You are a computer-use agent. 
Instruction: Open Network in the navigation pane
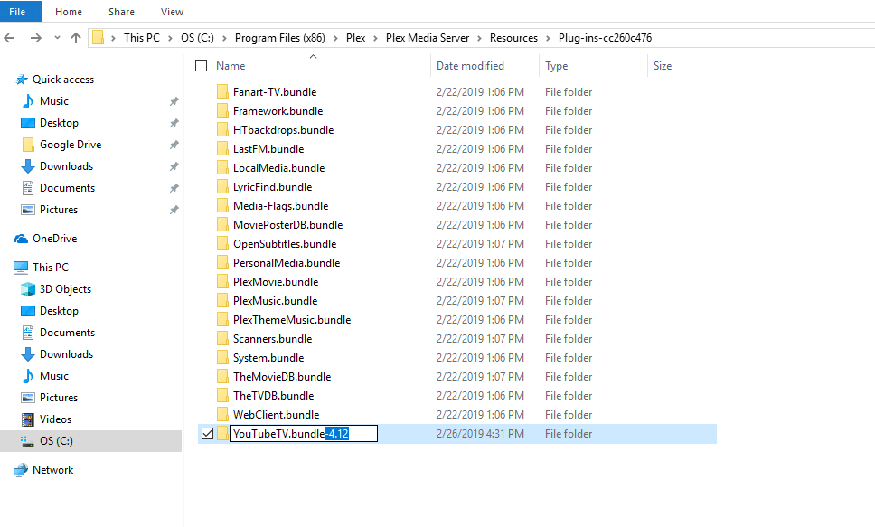pyautogui.click(x=52, y=470)
